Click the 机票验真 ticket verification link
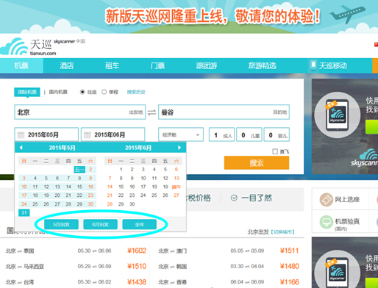 pos(347,221)
